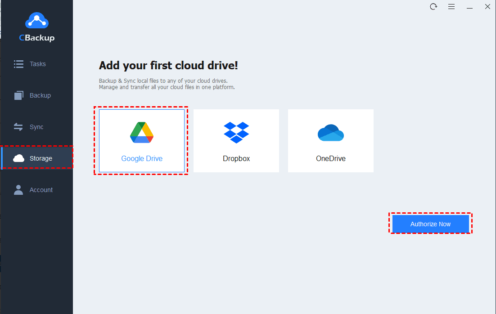The image size is (496, 314).
Task: Click the heading Add your first cloud drive
Action: click(168, 65)
